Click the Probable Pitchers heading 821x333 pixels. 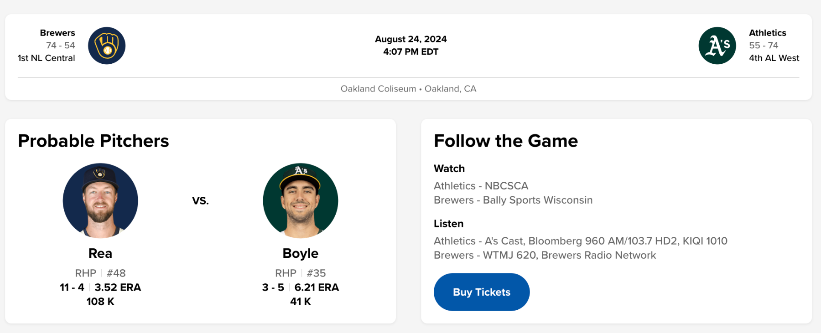(94, 141)
